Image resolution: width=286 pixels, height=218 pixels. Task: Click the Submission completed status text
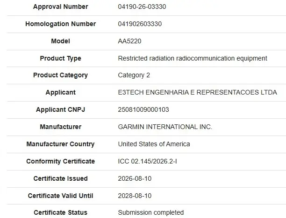point(150,212)
